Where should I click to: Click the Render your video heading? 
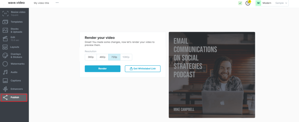pyautogui.click(x=100, y=38)
